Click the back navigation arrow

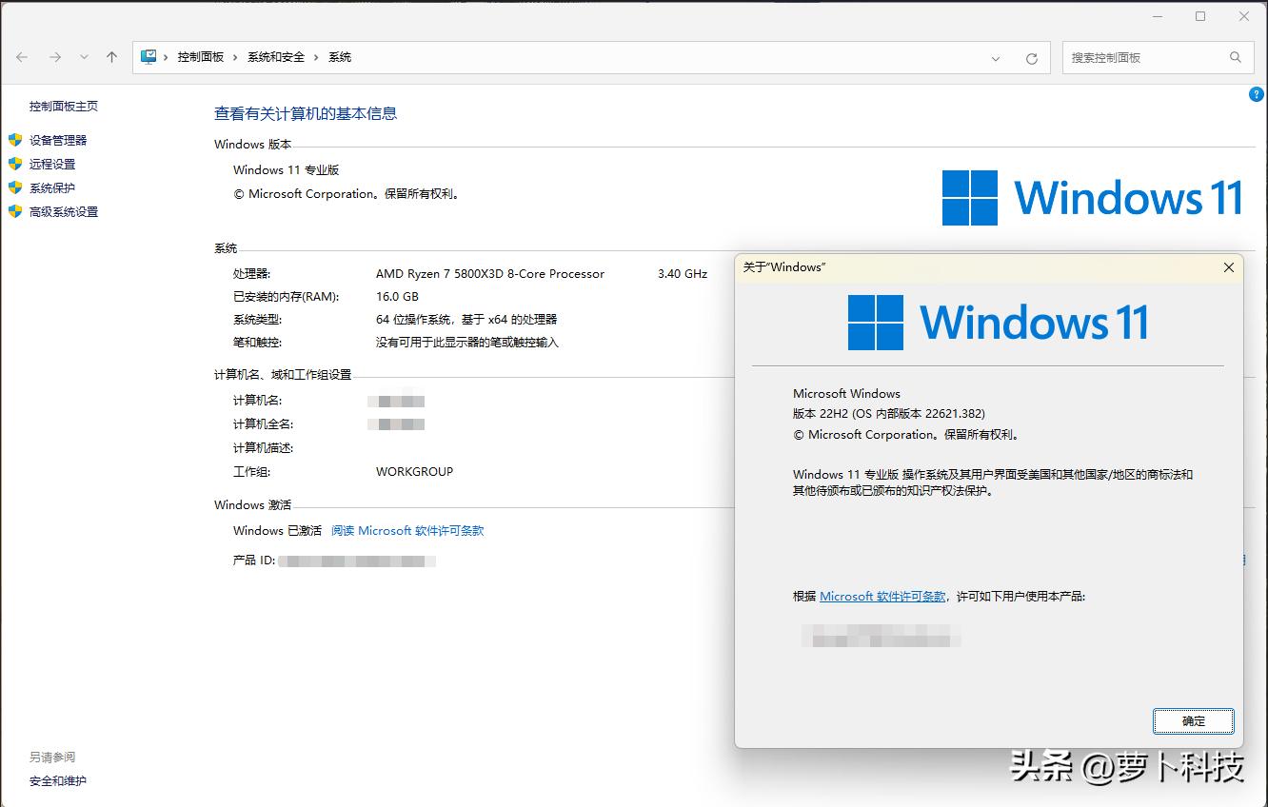click(22, 57)
